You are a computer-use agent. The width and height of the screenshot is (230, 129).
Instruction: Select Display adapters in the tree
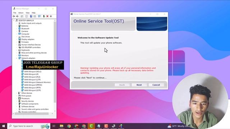click(x=28, y=39)
